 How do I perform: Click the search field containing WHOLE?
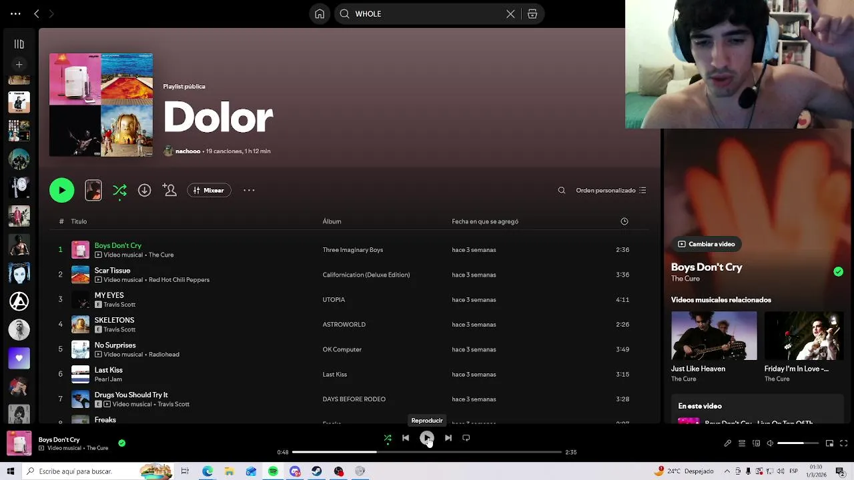[x=427, y=14]
